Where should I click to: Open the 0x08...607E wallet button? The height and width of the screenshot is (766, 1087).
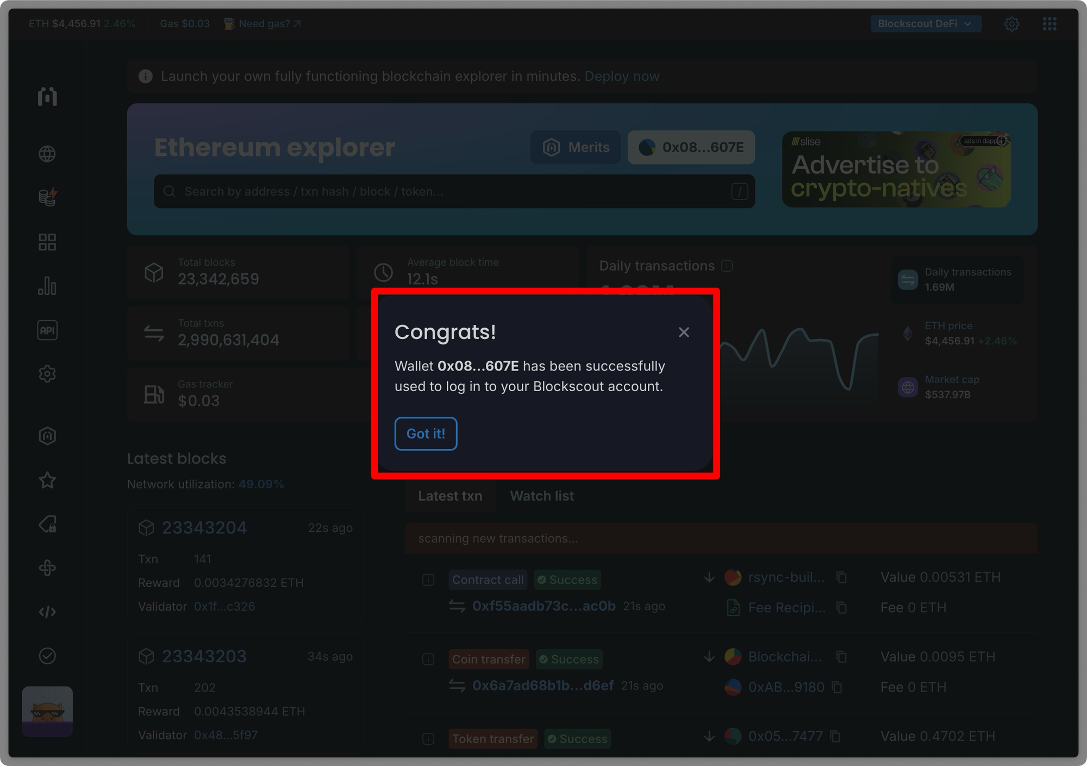click(x=691, y=147)
